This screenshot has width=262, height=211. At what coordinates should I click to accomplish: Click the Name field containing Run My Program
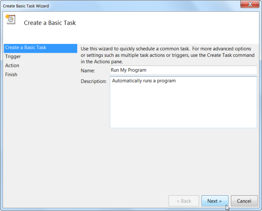tap(183, 70)
